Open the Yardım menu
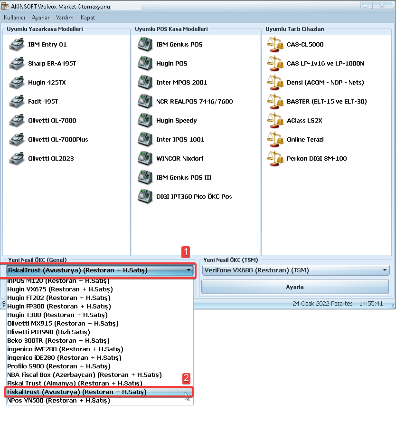This screenshot has width=396, height=423. 65,18
